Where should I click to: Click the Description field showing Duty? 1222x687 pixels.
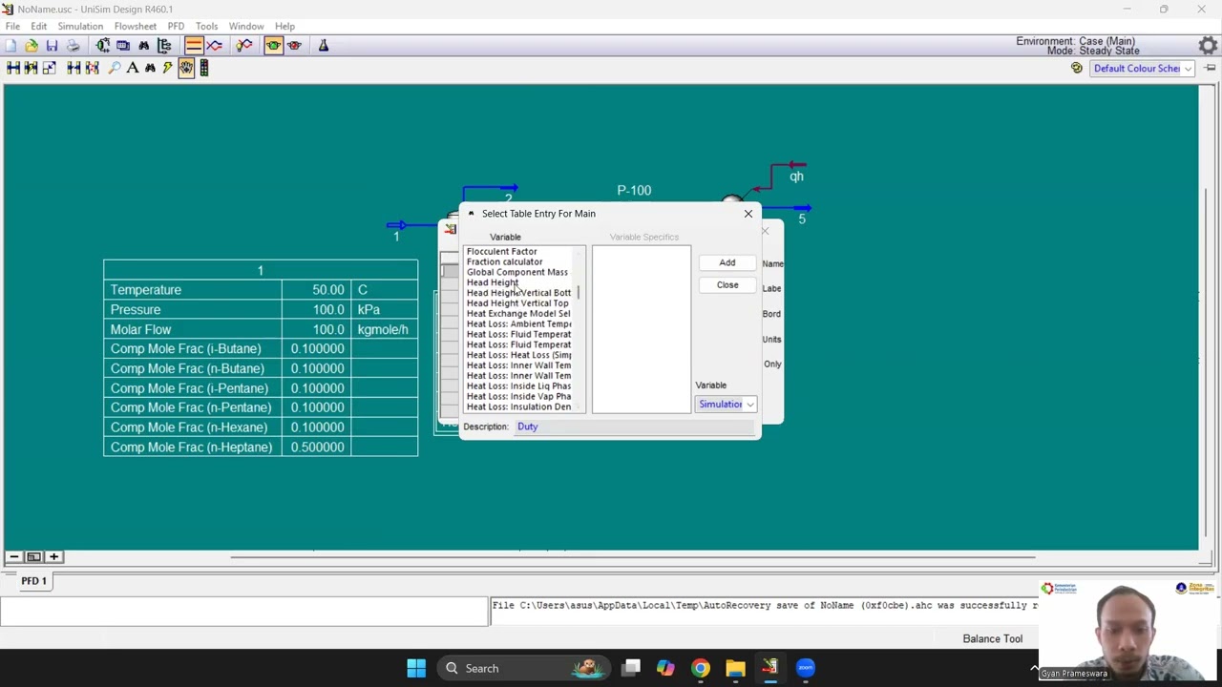pyautogui.click(x=635, y=427)
